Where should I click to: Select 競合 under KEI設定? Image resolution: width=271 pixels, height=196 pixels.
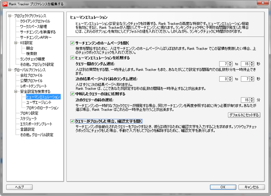point(30,48)
